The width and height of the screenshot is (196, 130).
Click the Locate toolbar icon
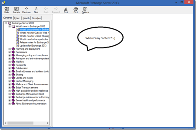click(x=16, y=10)
